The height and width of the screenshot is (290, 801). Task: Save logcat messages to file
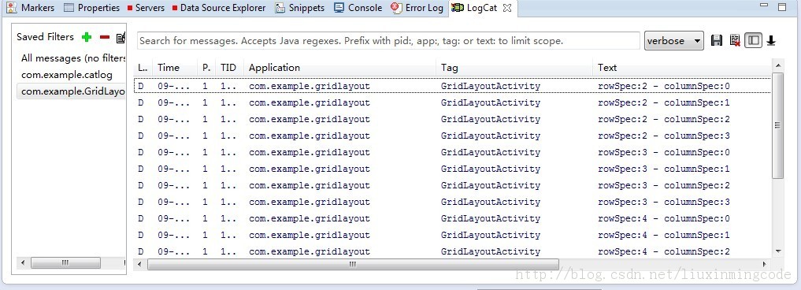(717, 40)
